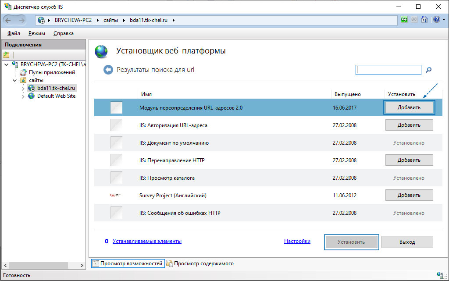Click the back navigation arrow in toolbar
Screen dimensions: 449x281
coord(8,20)
